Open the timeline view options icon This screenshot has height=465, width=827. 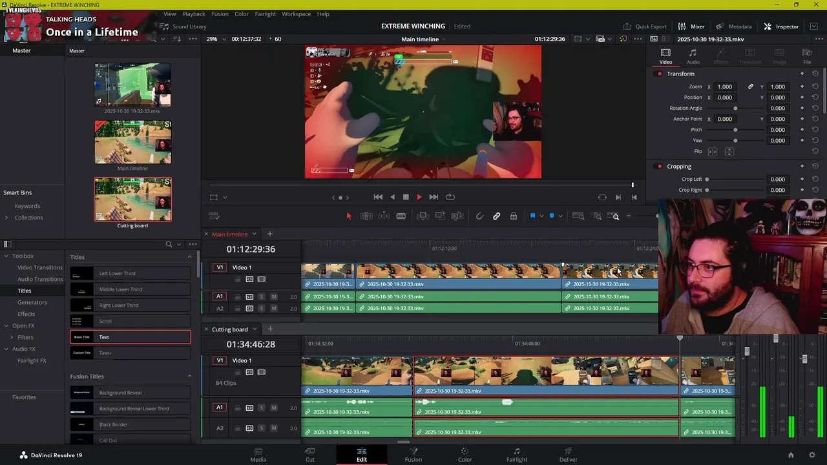pyautogui.click(x=215, y=216)
